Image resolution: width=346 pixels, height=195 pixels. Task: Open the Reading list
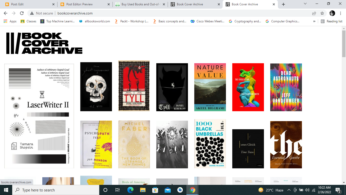tap(332, 21)
